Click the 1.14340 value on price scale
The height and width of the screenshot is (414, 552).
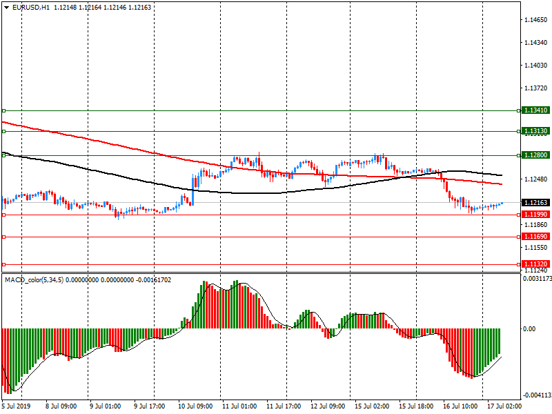point(536,43)
